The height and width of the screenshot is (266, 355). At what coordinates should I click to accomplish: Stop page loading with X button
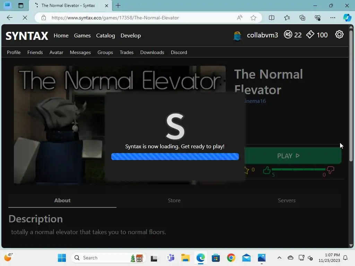25,18
